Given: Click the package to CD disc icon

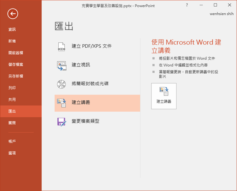Looking at the screenshot, I should click(61, 84).
